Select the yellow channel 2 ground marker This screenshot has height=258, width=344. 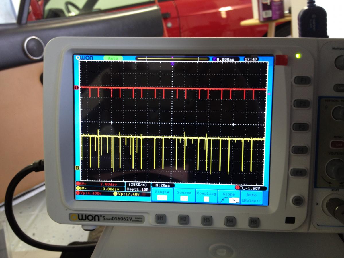click(77, 168)
